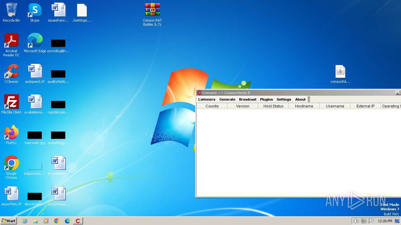
Task: Switch to Crimson taskbar button
Action: [78, 221]
